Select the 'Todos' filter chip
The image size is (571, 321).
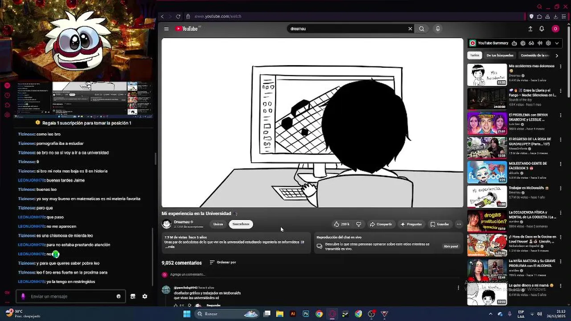point(475,55)
